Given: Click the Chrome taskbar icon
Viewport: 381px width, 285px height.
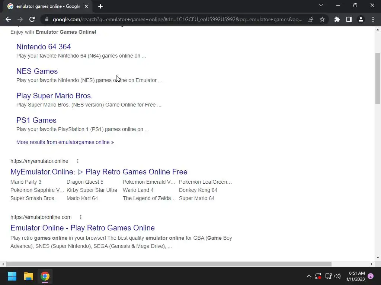Looking at the screenshot, I should [x=45, y=276].
